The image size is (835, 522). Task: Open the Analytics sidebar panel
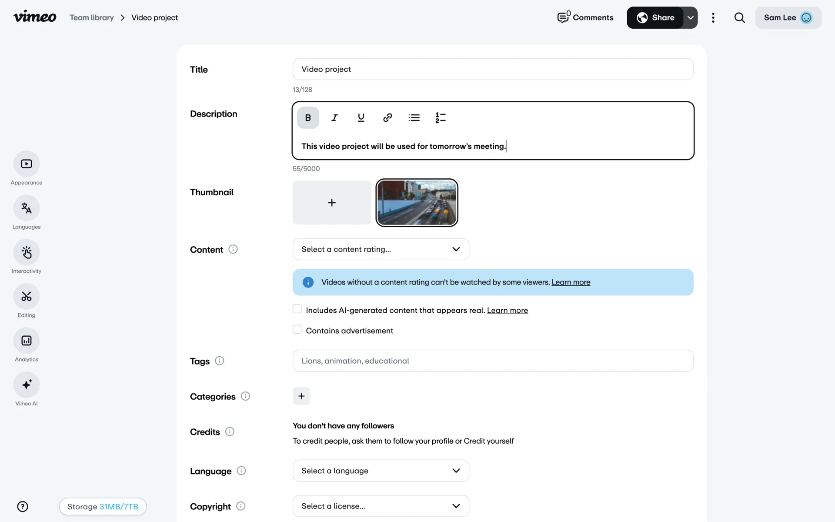point(27,341)
